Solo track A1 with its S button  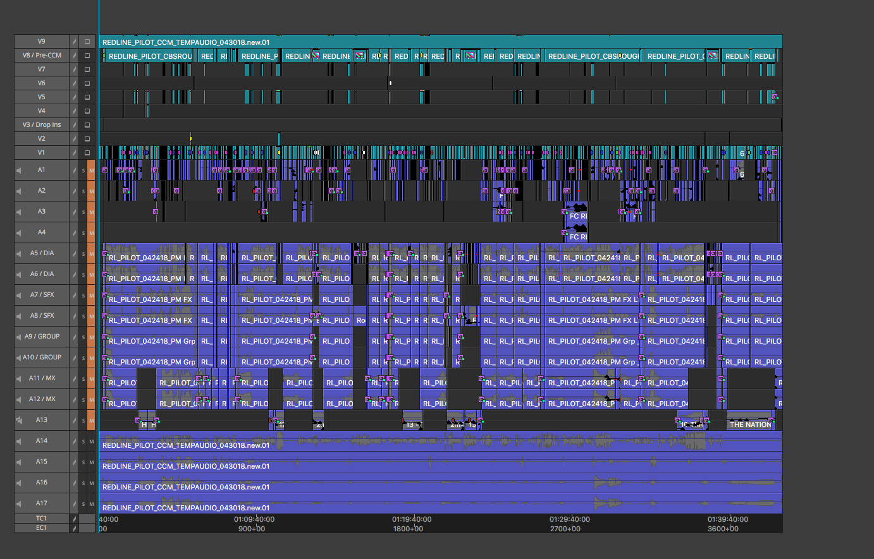[83, 171]
